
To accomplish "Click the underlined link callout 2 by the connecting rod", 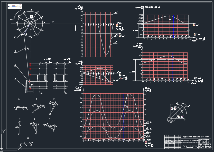I will click(x=15, y=51).
